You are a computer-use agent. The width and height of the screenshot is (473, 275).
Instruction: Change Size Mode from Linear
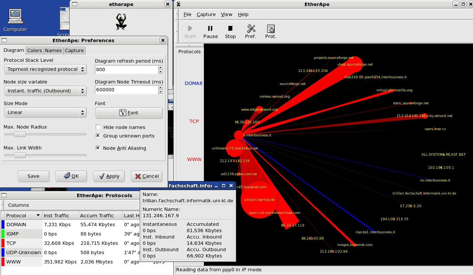tap(45, 112)
